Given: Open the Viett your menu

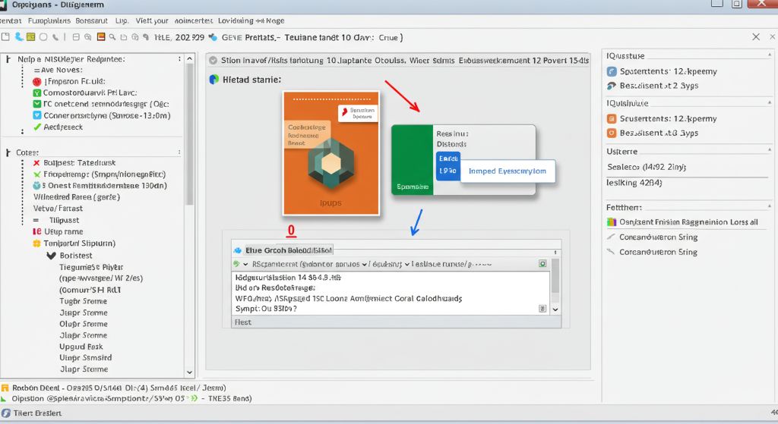Looking at the screenshot, I should coord(151,21).
